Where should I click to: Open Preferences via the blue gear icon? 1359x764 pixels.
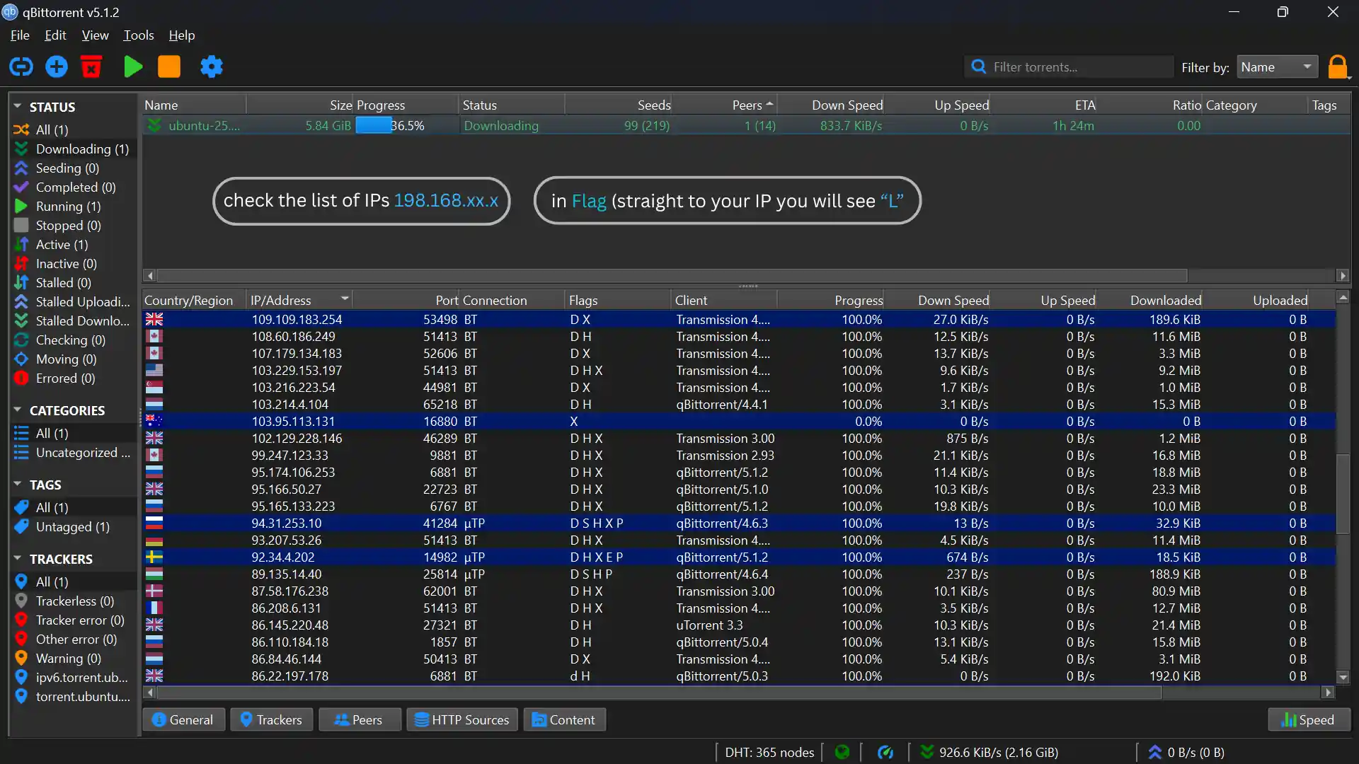pyautogui.click(x=212, y=66)
